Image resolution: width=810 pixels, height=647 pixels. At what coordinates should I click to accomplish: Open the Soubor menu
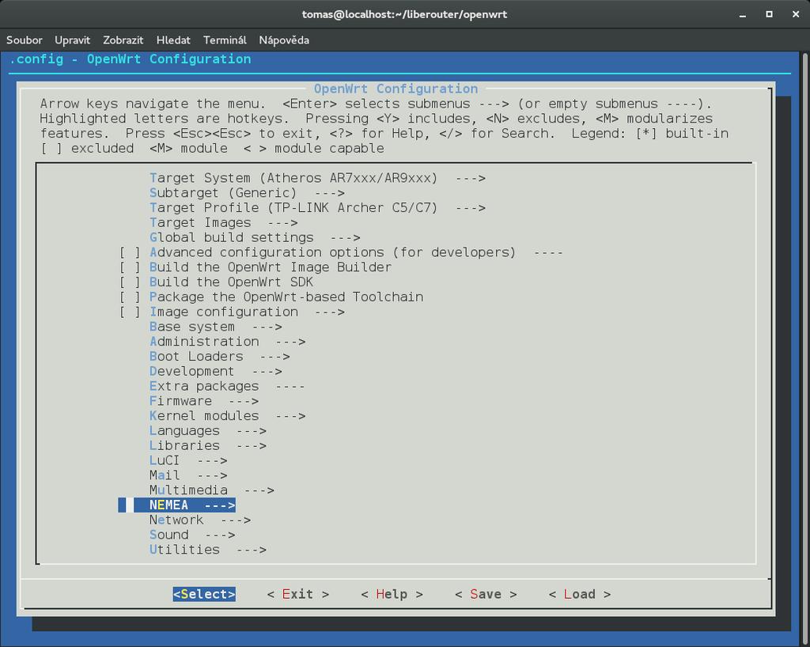pyautogui.click(x=25, y=40)
